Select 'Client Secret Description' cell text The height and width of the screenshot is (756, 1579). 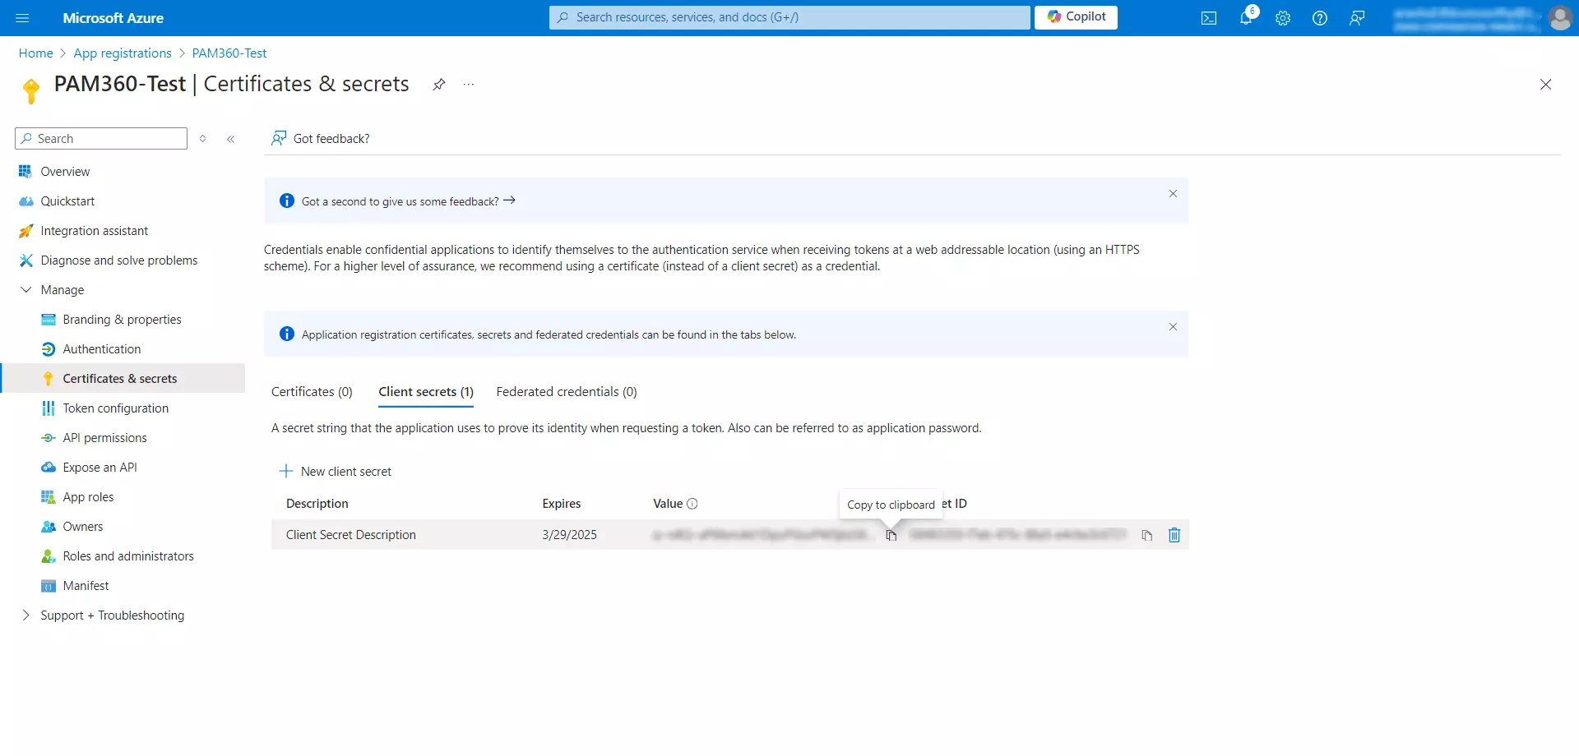pyautogui.click(x=351, y=535)
